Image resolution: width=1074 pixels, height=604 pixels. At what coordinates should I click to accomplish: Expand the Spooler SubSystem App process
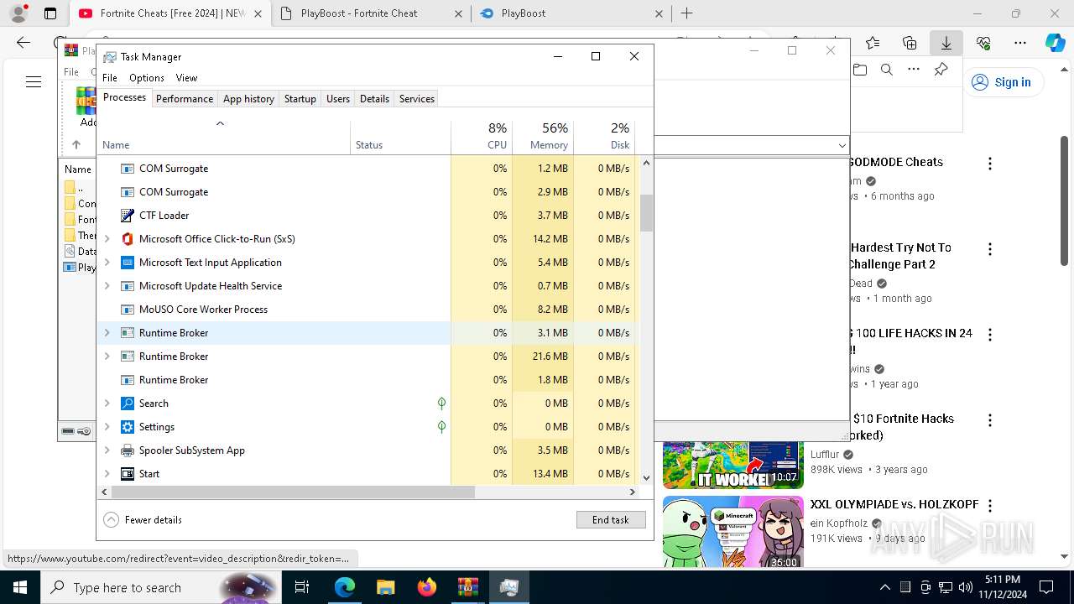[x=107, y=450]
